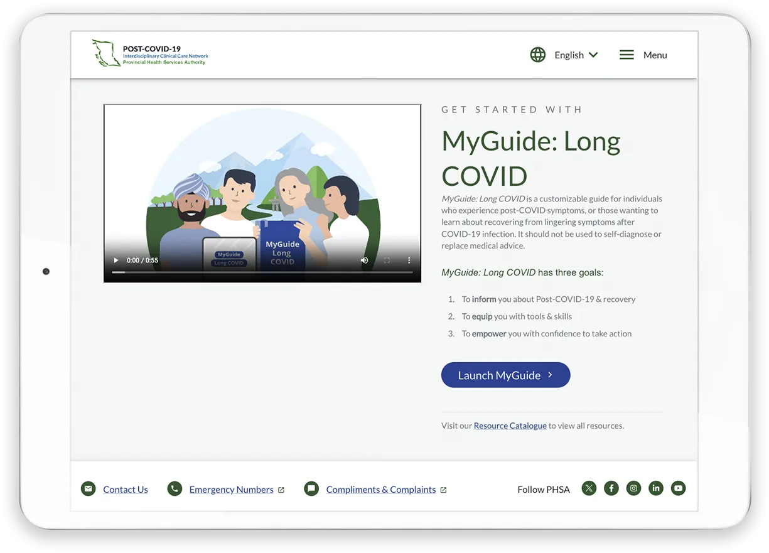Open the English language dropdown
This screenshot has height=553, width=769.
(576, 55)
